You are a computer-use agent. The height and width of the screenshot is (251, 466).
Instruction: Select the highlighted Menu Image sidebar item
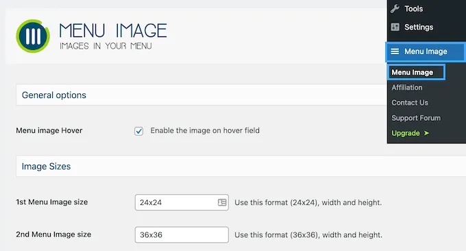426,51
